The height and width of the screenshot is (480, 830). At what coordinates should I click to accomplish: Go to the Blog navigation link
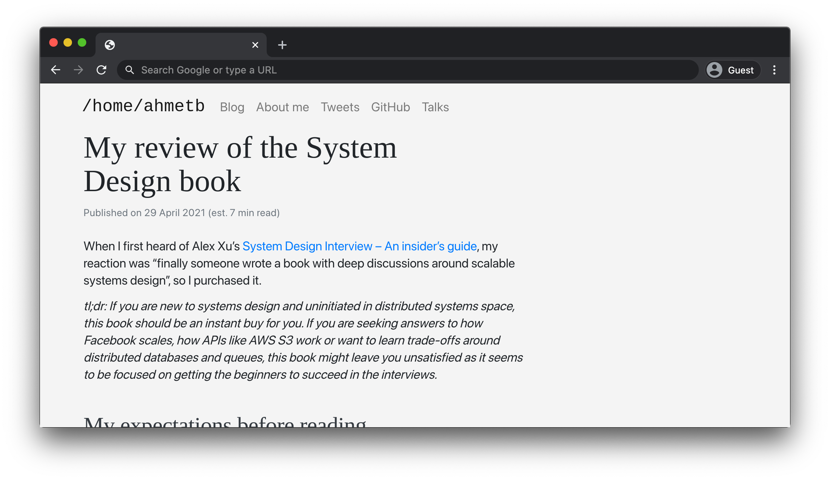click(232, 107)
